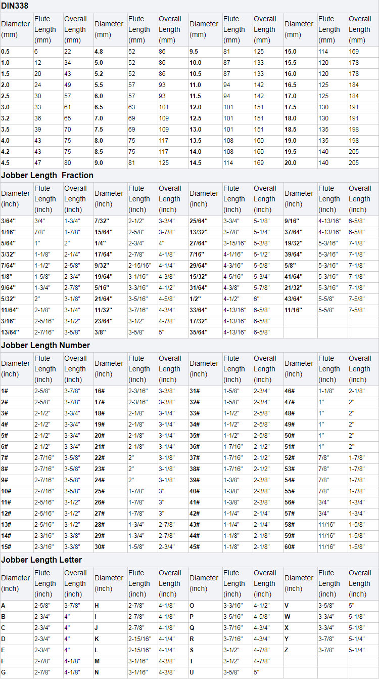Image resolution: width=379 pixels, height=679 pixels.
Task: Click the Jobber Length Number heading
Action: click(x=45, y=345)
